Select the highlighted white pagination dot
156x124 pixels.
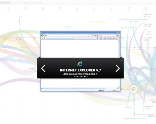pos(84,76)
